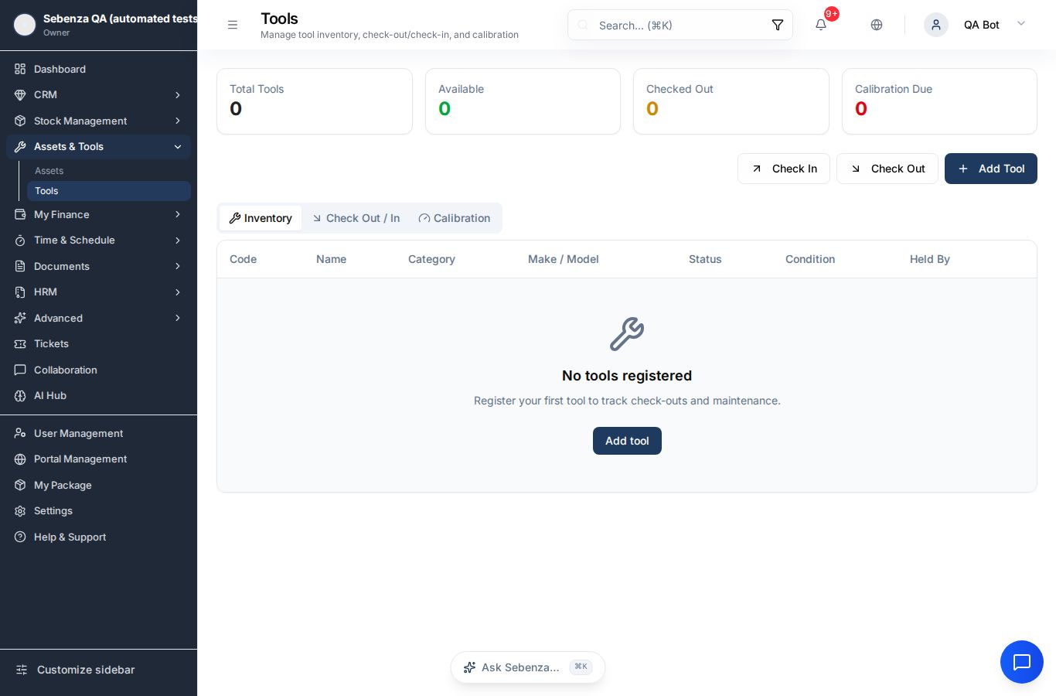Switch to the Inventory tab
Viewport: 1056px width, 696px height.
[x=261, y=218]
